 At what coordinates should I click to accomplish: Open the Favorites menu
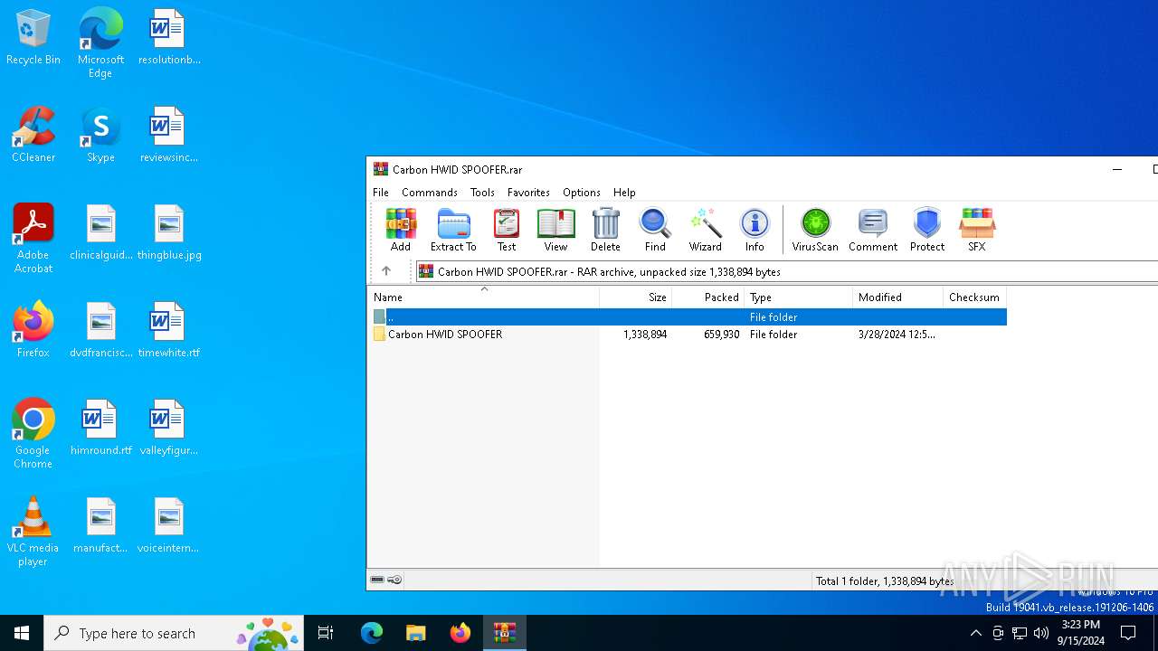(528, 193)
